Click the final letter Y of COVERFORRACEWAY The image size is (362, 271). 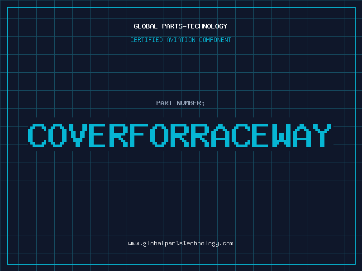(323, 135)
